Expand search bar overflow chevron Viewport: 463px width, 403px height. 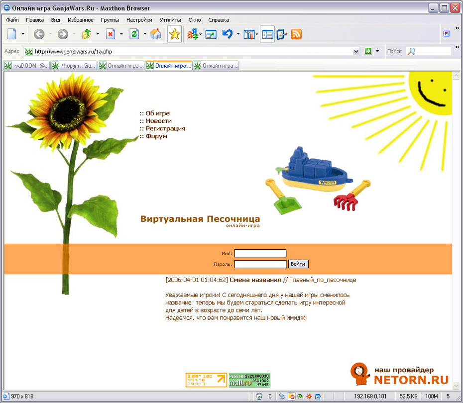(x=457, y=47)
